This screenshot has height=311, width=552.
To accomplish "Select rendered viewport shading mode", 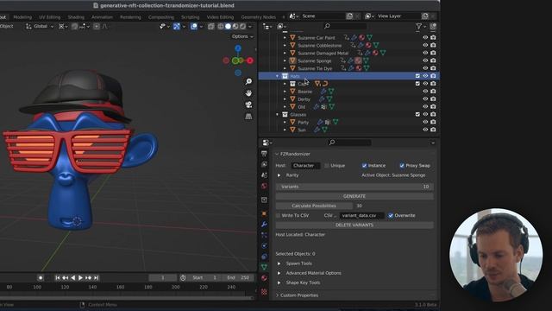I will (243, 27).
